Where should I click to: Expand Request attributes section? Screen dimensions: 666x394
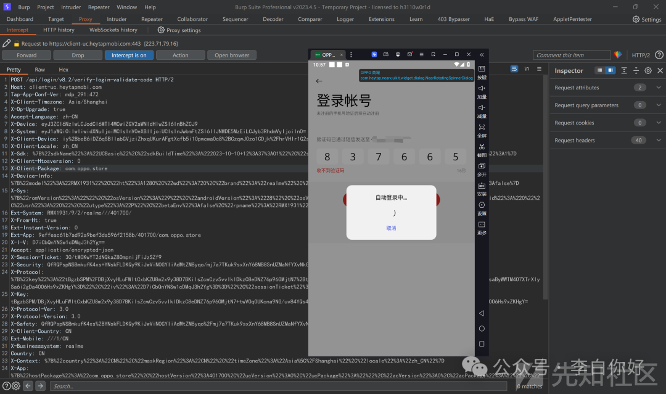coord(659,88)
